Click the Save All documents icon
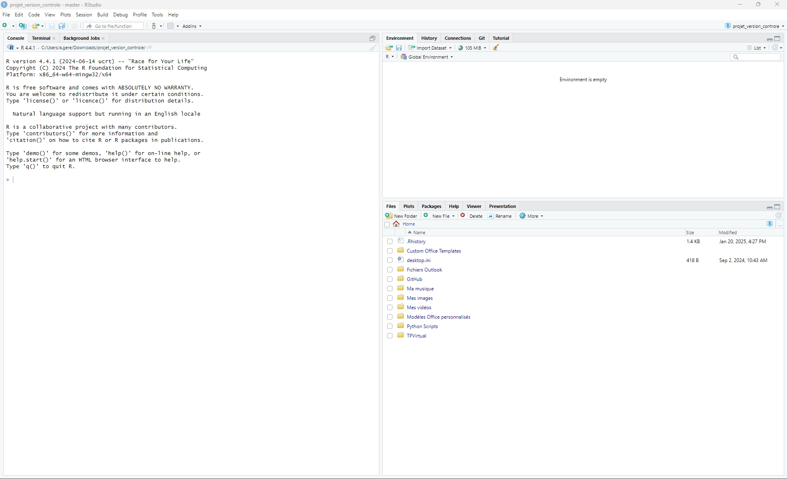The image size is (787, 479). click(62, 26)
